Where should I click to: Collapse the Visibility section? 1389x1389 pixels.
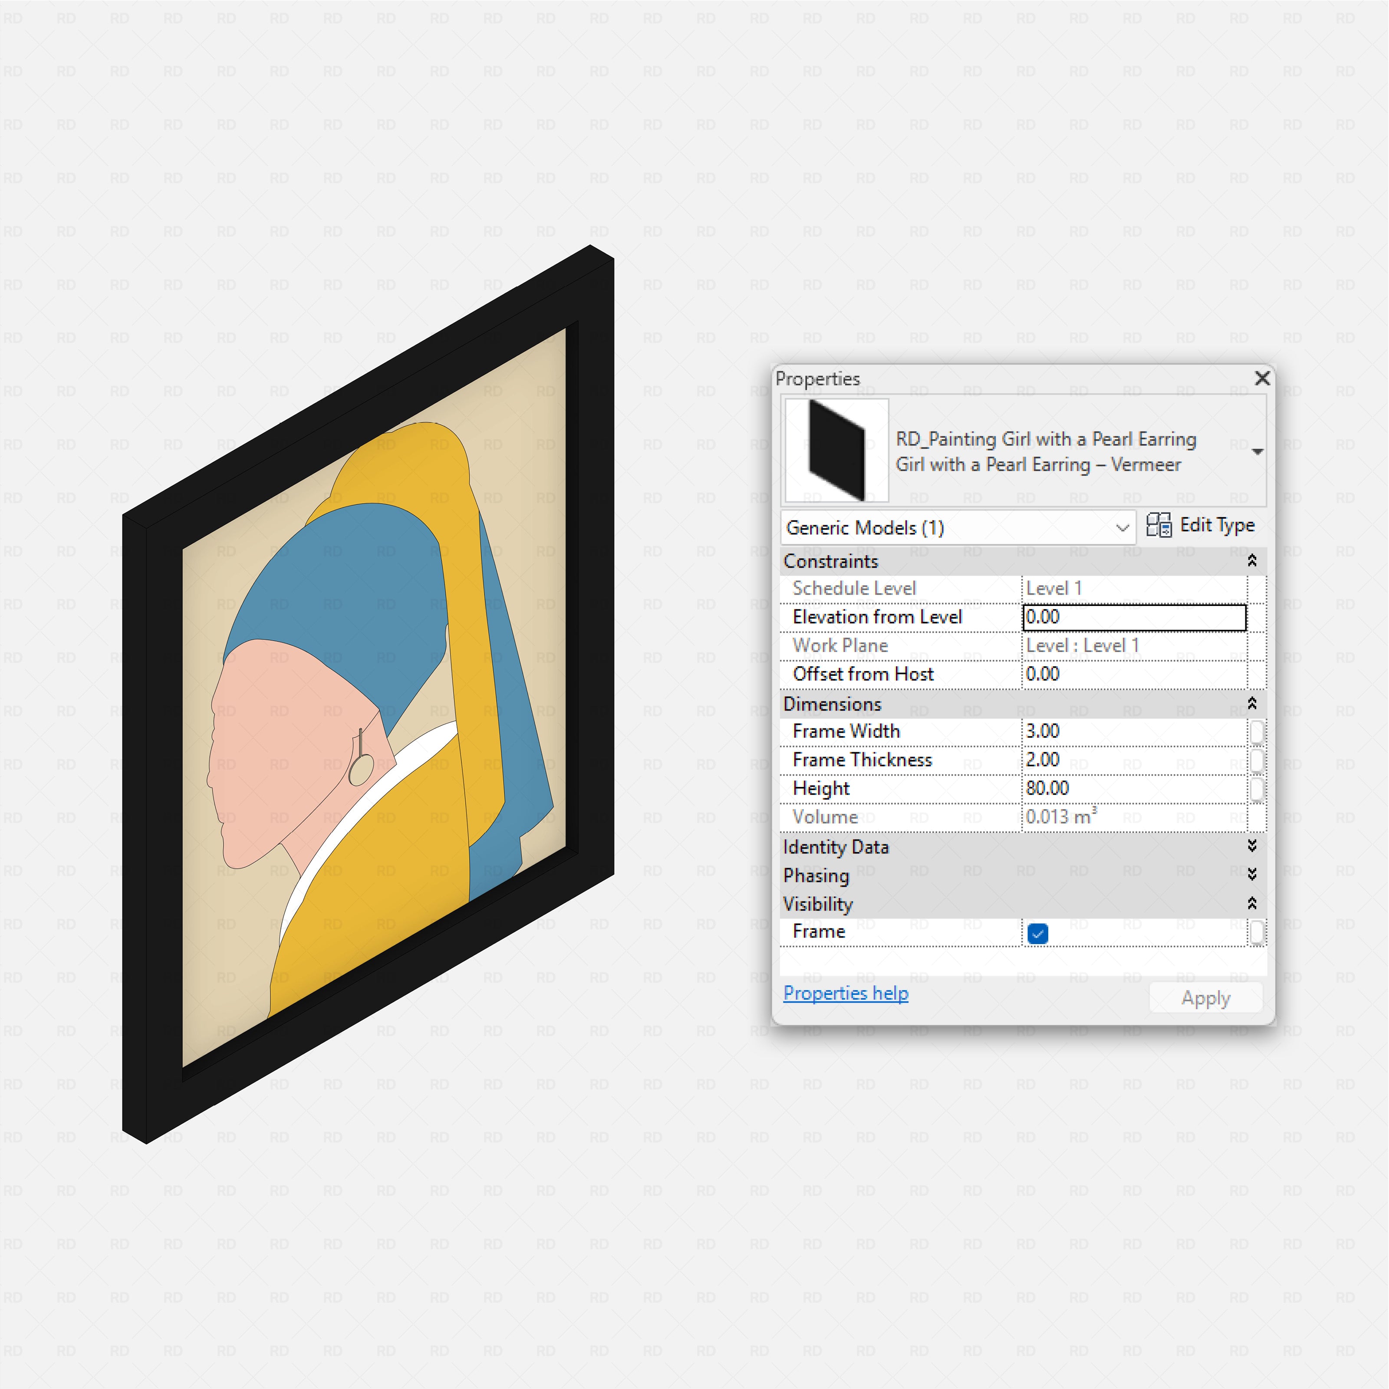[1252, 904]
